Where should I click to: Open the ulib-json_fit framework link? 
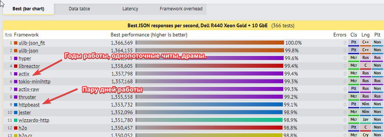[x=32, y=43]
